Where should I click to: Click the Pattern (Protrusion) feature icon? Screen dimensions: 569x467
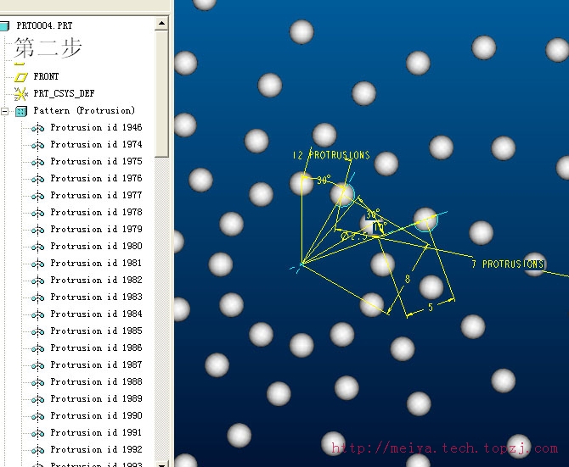tap(21, 111)
